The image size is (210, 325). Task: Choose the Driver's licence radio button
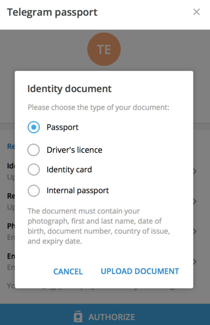(x=34, y=150)
